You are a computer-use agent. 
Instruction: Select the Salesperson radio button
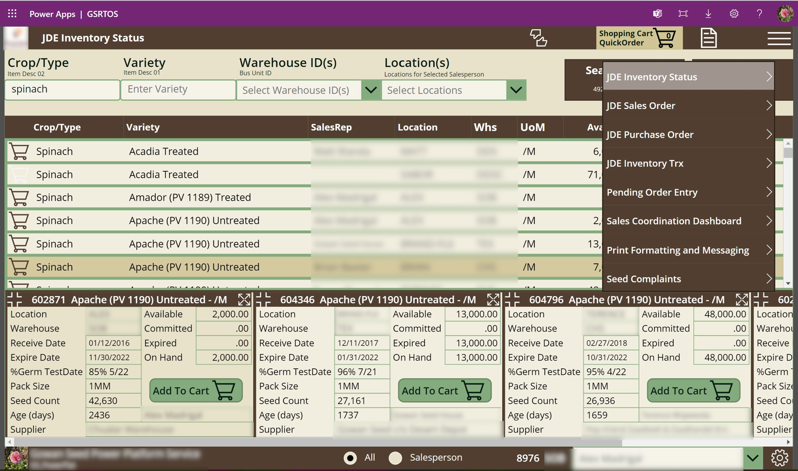pyautogui.click(x=395, y=458)
